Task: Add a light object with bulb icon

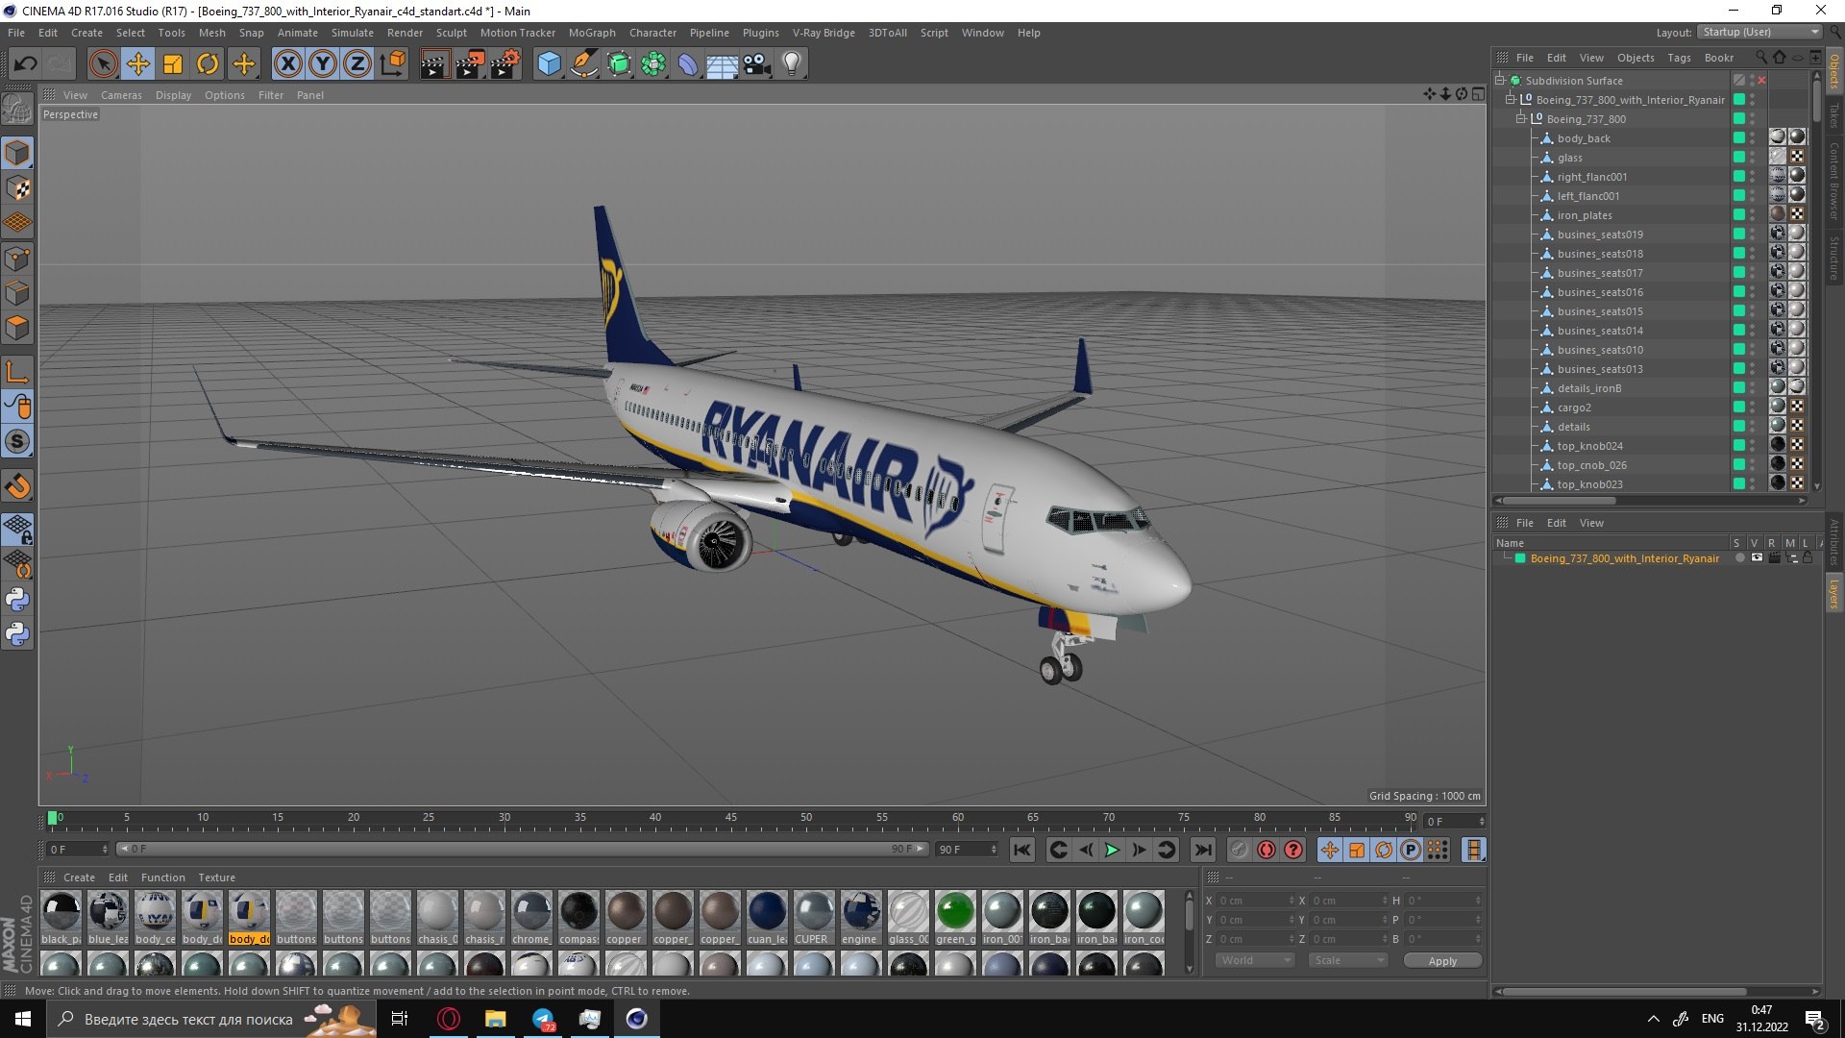Action: pos(791,64)
